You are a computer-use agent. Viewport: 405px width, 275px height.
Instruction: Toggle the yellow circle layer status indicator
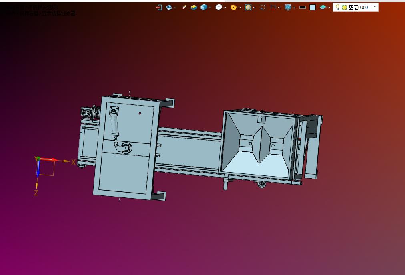pos(344,7)
